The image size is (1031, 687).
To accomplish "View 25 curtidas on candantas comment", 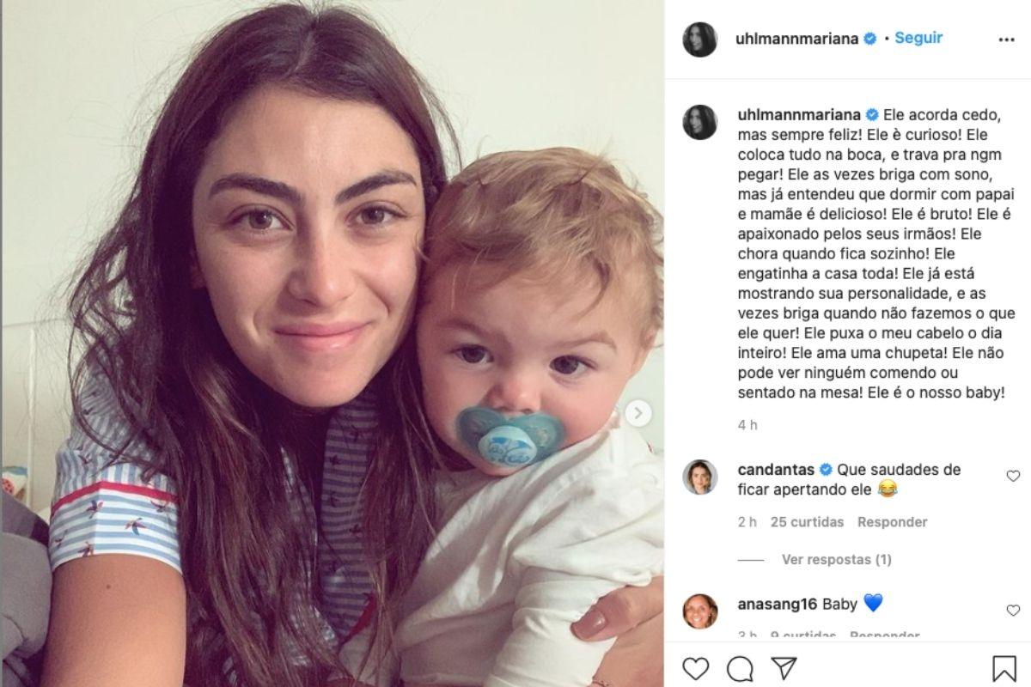I will pyautogui.click(x=807, y=522).
